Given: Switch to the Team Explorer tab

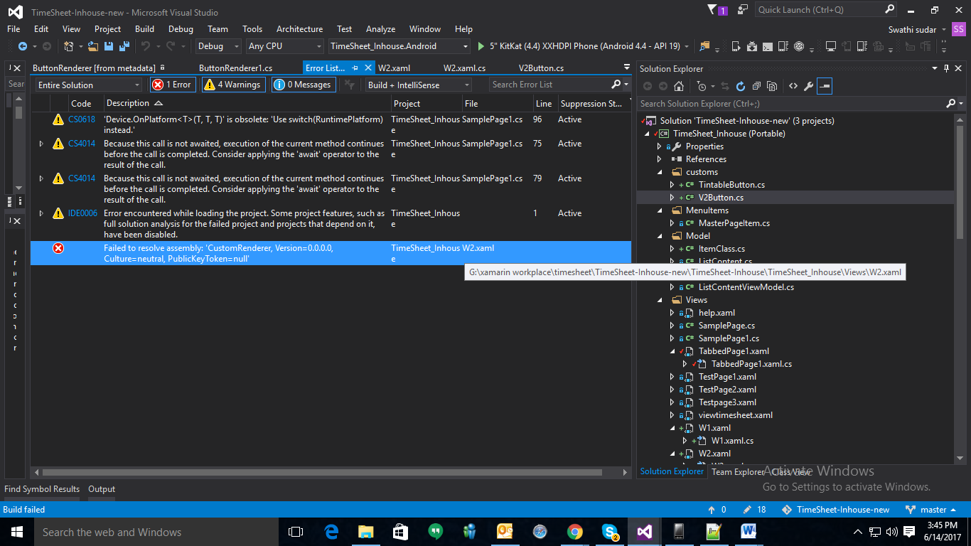Looking at the screenshot, I should coord(738,471).
